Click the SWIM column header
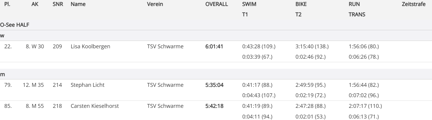 [249, 4]
